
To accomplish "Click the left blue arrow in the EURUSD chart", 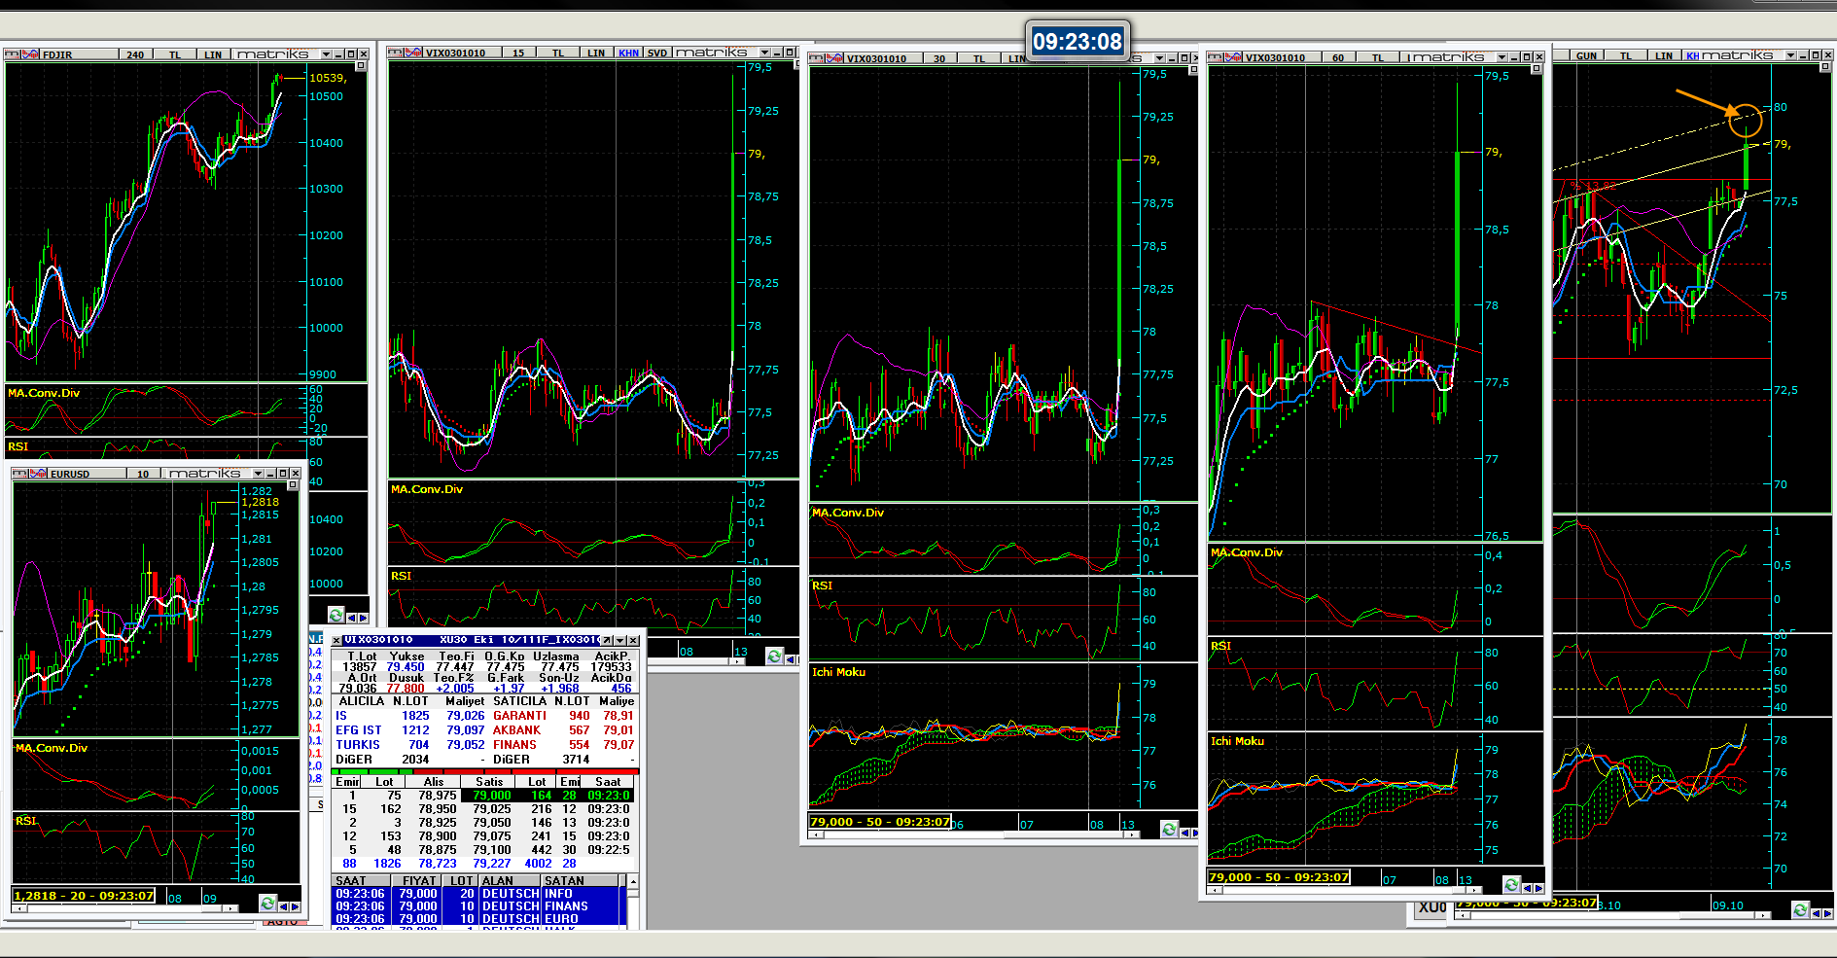I will coord(283,906).
